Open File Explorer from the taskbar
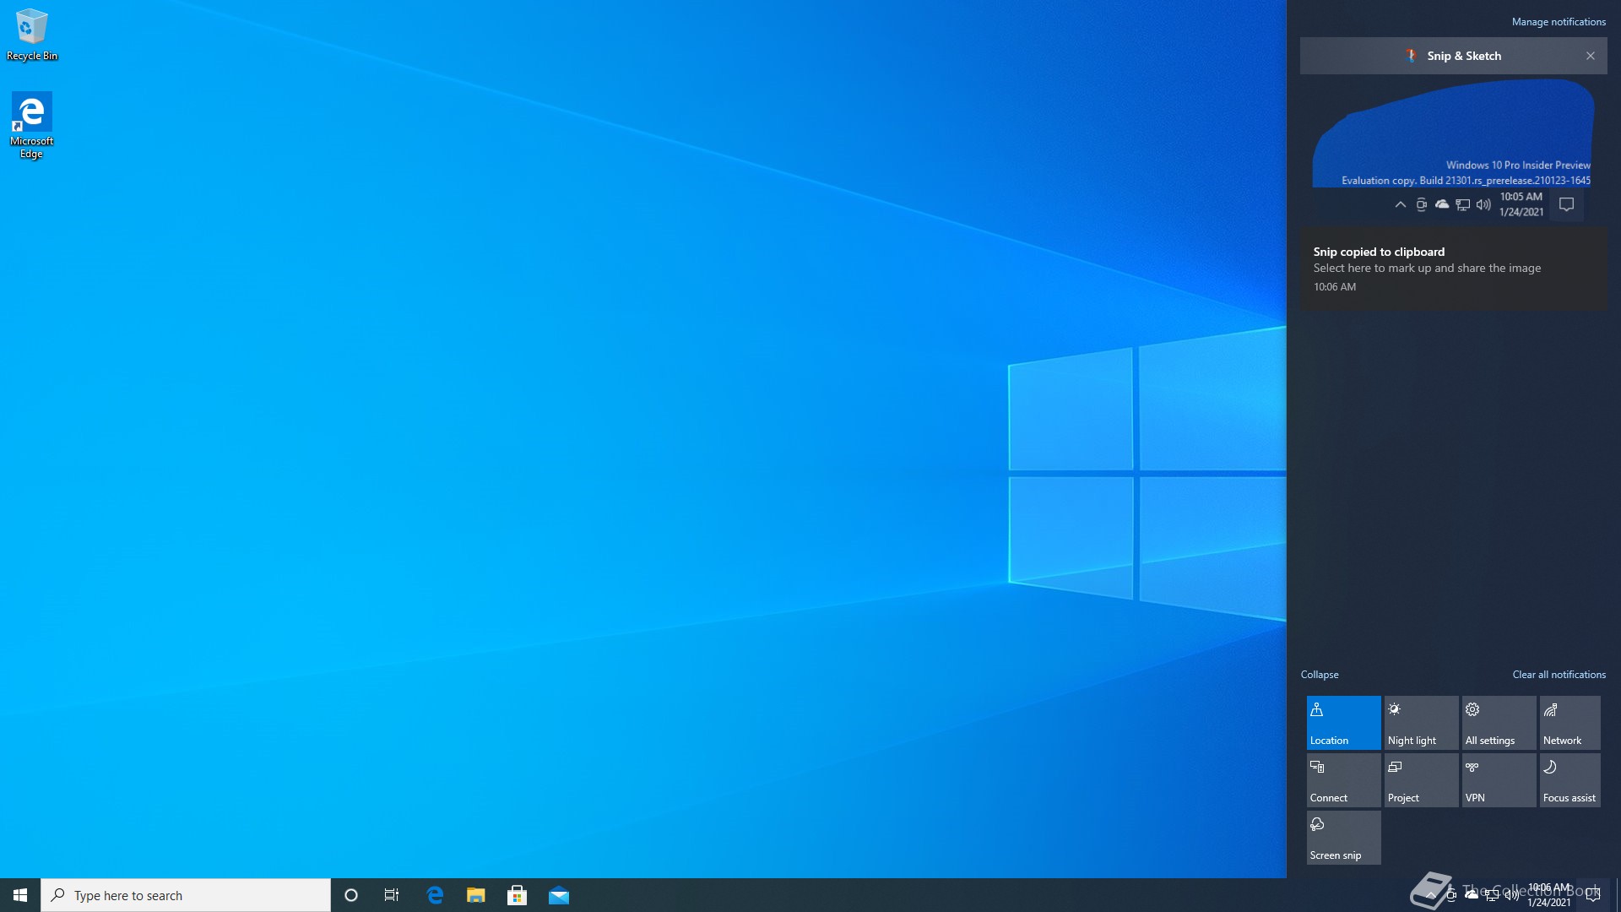This screenshot has height=912, width=1621. point(476,895)
